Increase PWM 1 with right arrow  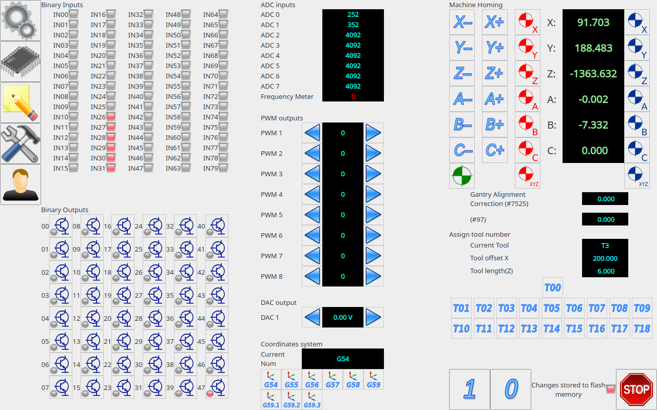point(373,133)
